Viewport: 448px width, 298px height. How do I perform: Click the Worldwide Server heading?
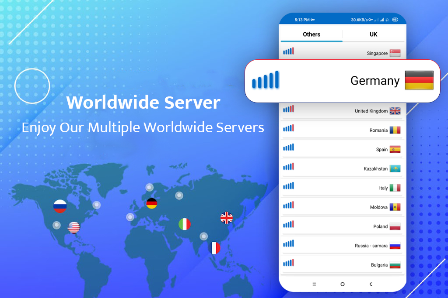[x=143, y=103]
